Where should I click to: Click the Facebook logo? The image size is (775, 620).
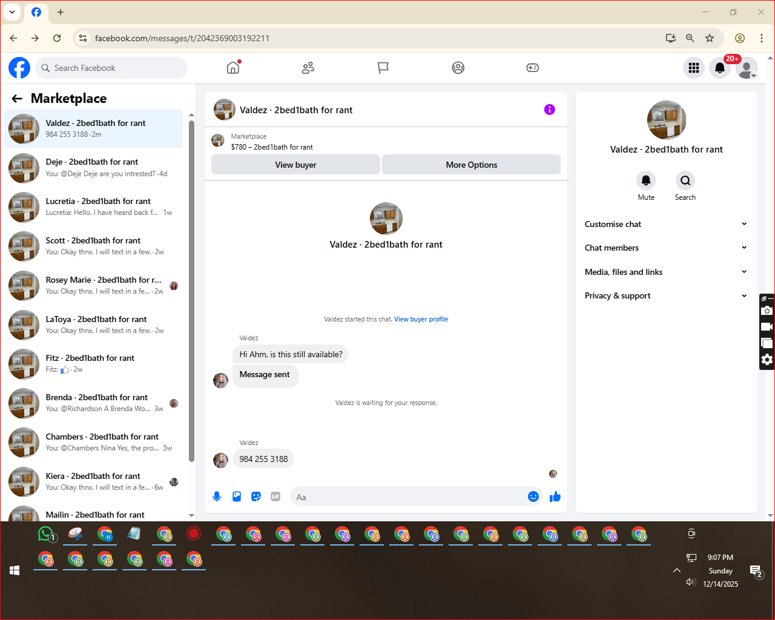(x=19, y=68)
